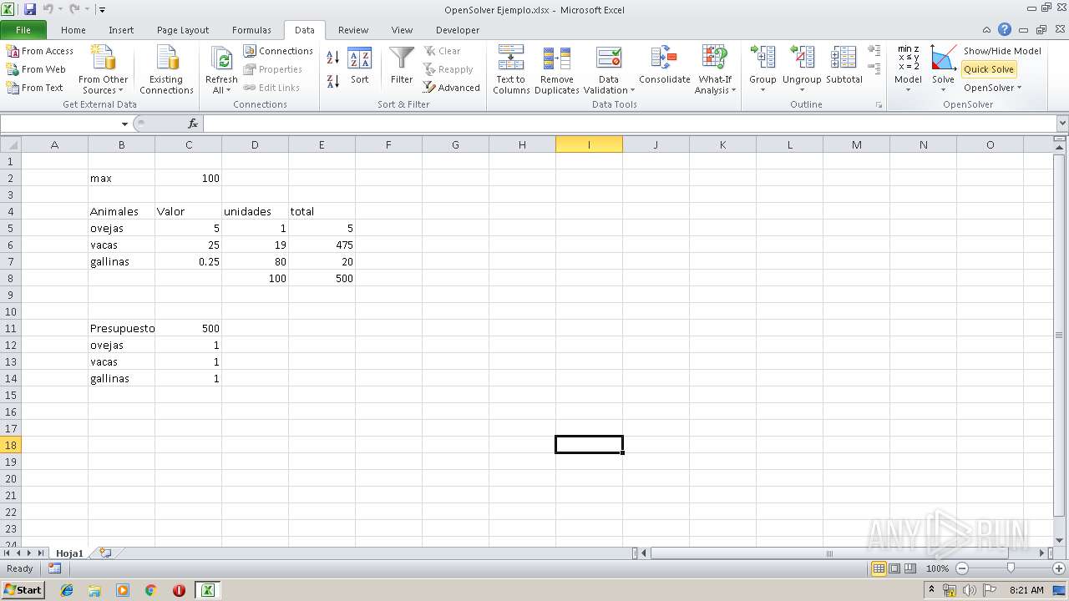Click Hide Detail icon in Outline group
1069x601 pixels.
[874, 68]
